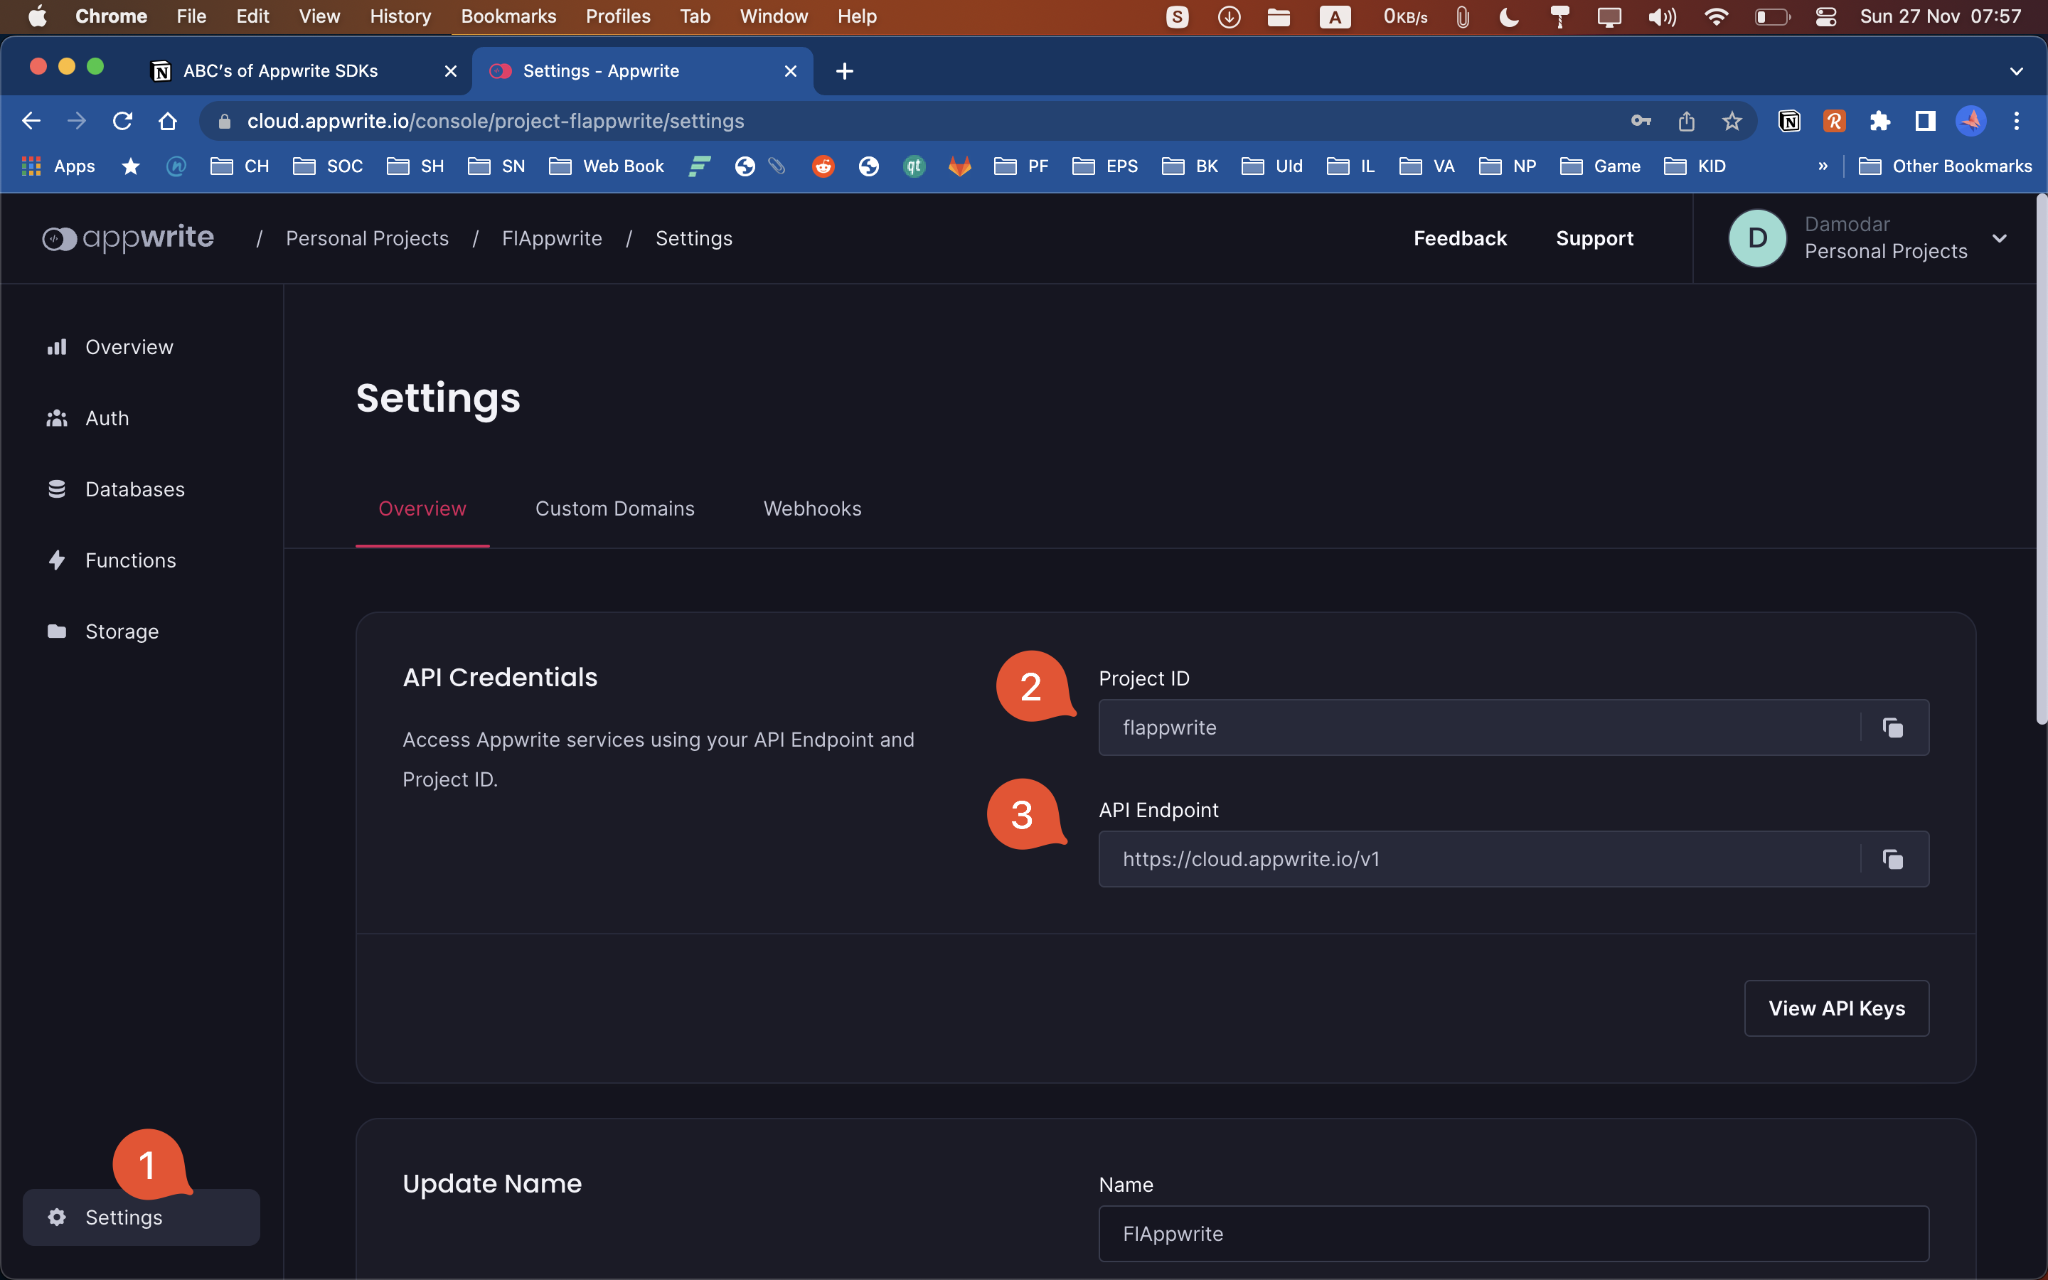The image size is (2048, 1280).
Task: Open the Web Book bookmarks folder
Action: pos(607,167)
